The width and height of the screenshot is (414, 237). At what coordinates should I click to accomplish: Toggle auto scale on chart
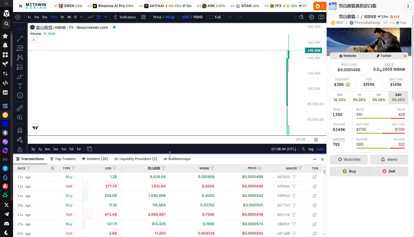[x=320, y=149]
